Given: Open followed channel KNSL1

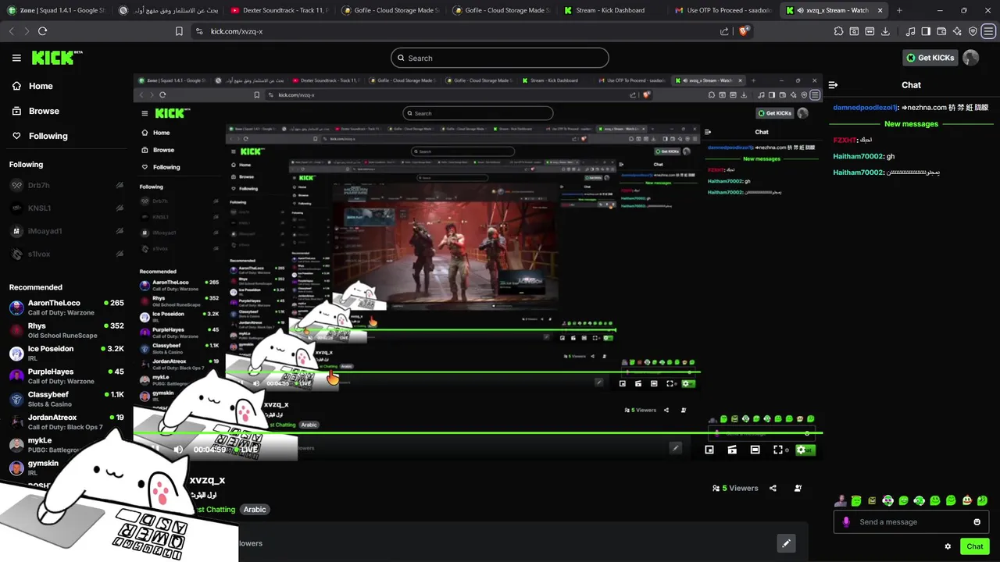Looking at the screenshot, I should 66,208.
